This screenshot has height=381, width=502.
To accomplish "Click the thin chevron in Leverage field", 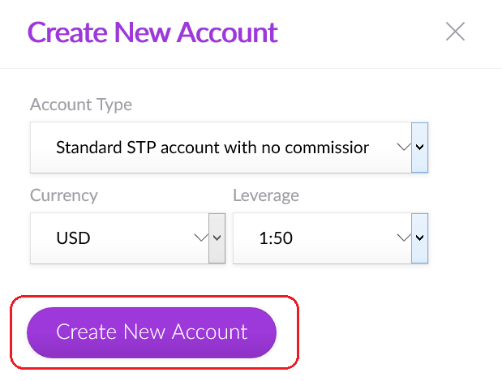I will tap(403, 238).
